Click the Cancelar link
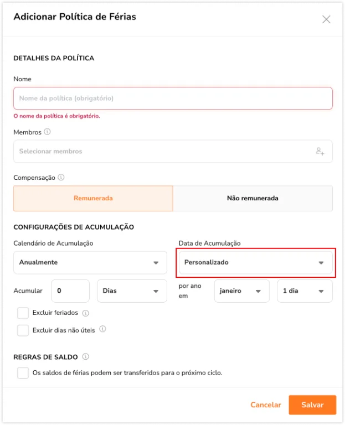 tap(266, 405)
